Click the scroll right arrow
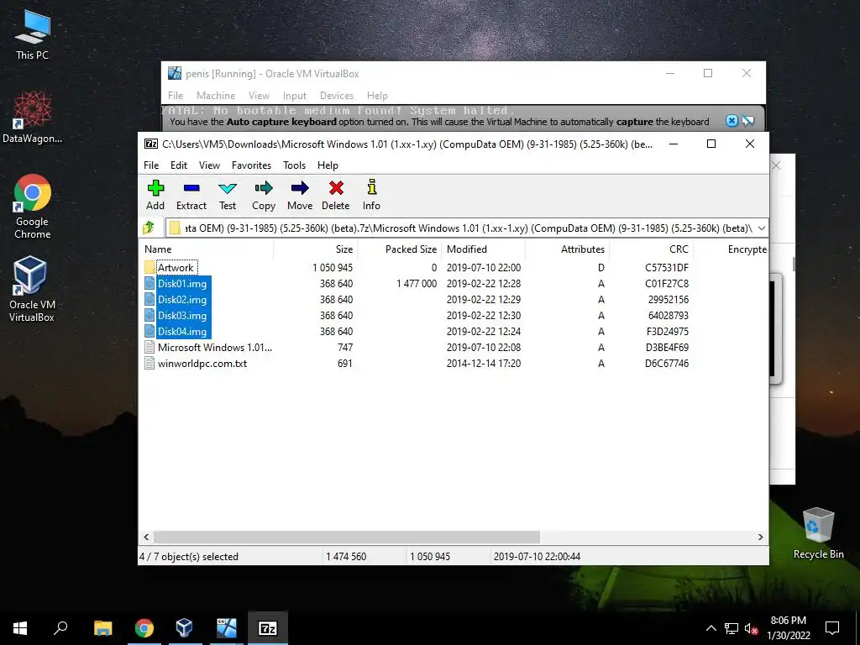Viewport: 860px width, 645px height. coord(761,537)
